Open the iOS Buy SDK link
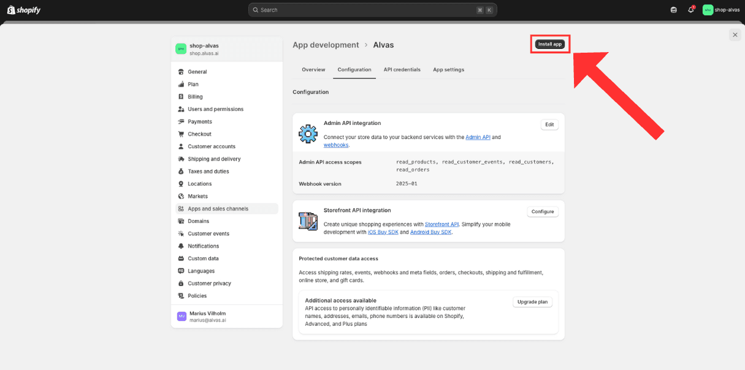The width and height of the screenshot is (745, 370). pyautogui.click(x=383, y=232)
